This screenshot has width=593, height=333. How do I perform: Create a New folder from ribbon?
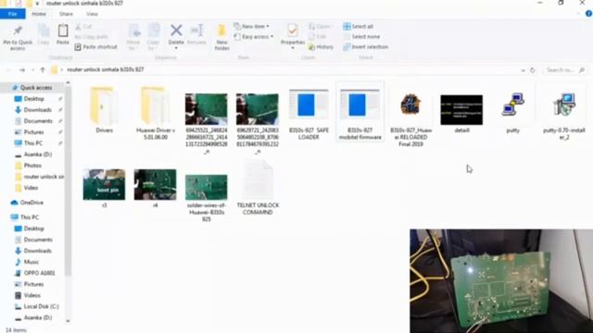click(x=221, y=37)
